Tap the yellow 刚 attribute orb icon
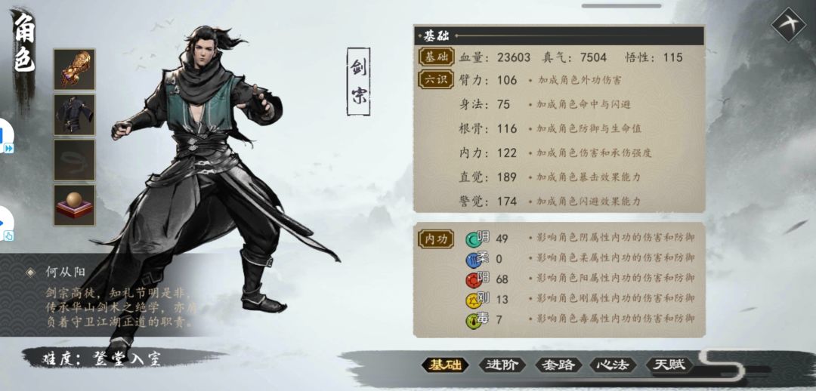The image size is (816, 391). pyautogui.click(x=474, y=300)
